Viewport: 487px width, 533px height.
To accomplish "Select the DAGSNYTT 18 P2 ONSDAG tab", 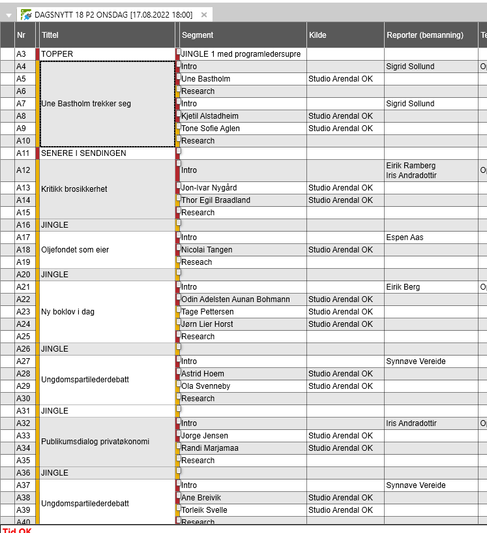I will pos(113,14).
